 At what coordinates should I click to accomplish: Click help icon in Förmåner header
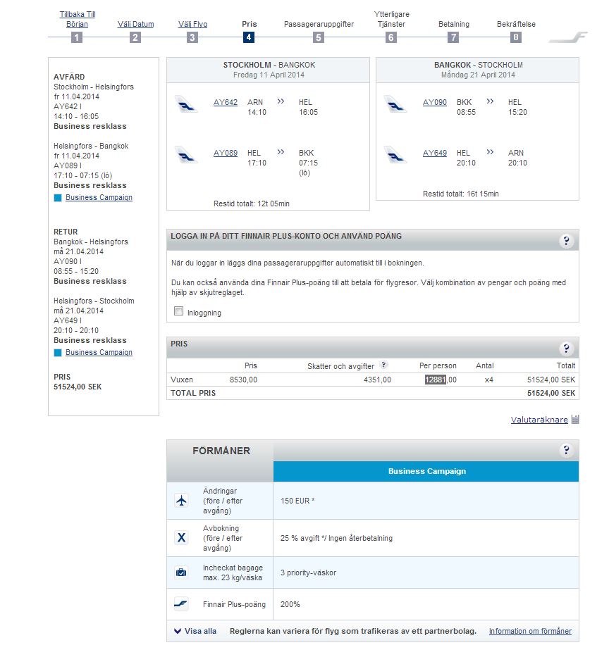(x=566, y=451)
